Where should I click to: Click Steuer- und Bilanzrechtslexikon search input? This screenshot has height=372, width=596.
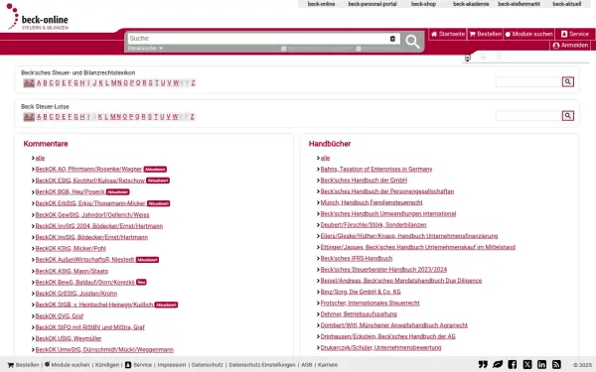click(528, 81)
